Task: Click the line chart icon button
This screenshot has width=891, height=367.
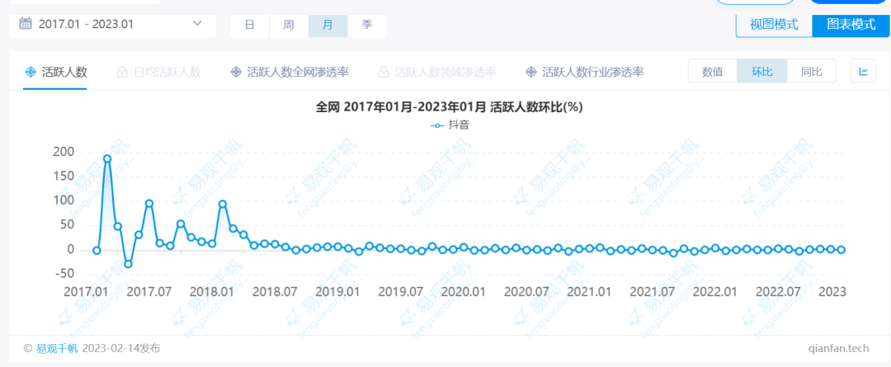Action: 863,72
